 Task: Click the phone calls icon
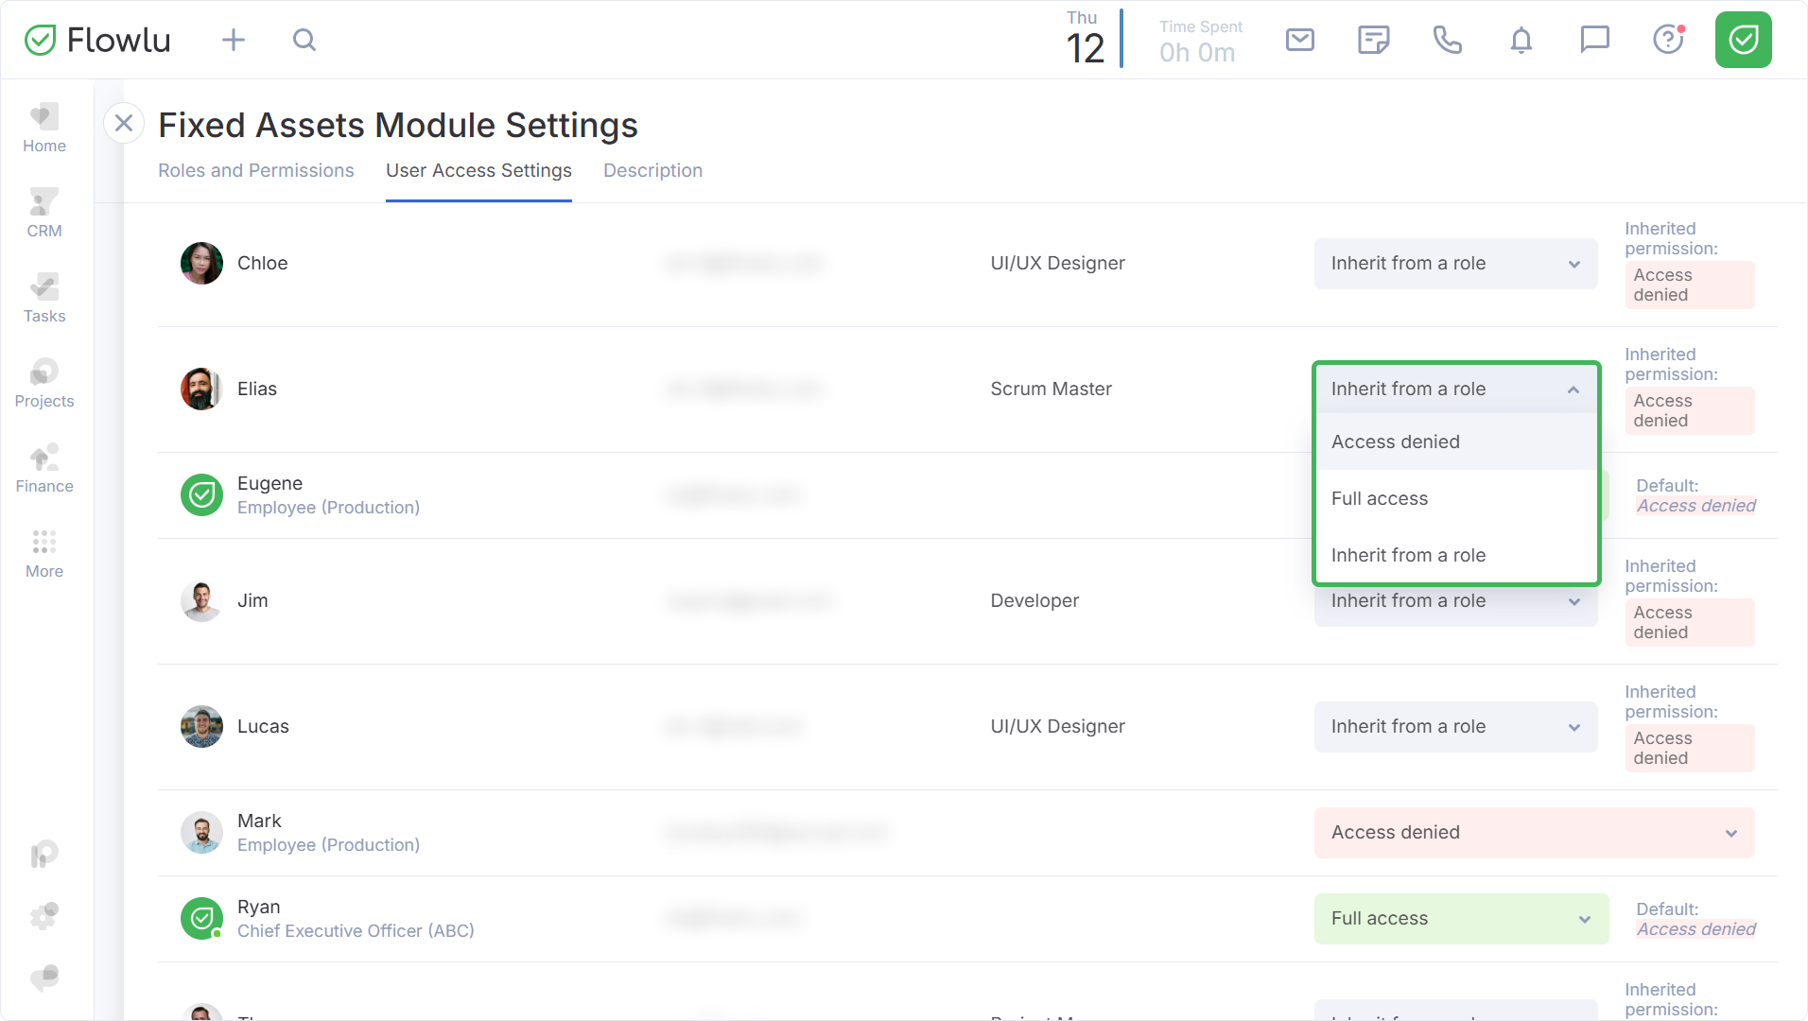tap(1447, 40)
